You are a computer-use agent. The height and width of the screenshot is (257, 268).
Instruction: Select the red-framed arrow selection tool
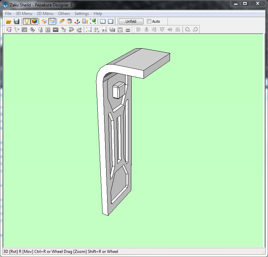pos(9,30)
